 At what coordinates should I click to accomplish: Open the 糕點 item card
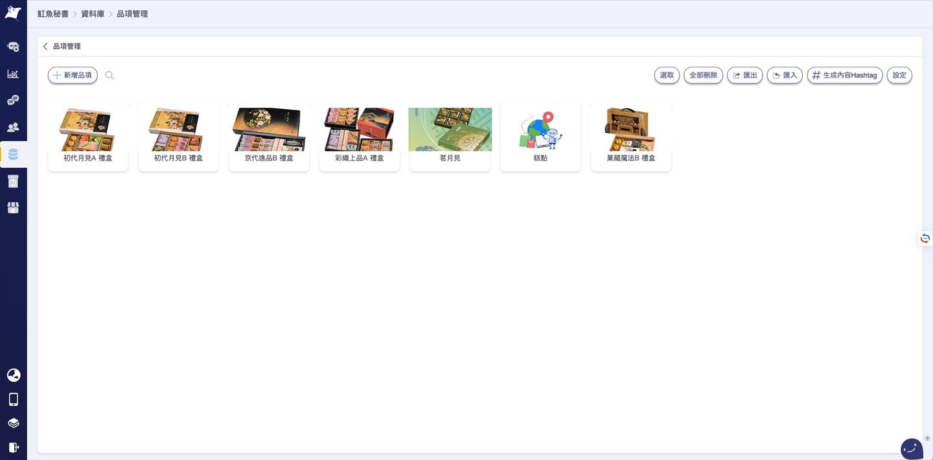tap(540, 137)
